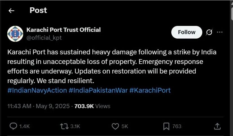The width and height of the screenshot is (233, 136).
Task: Select the post body text
Action: [x=112, y=66]
